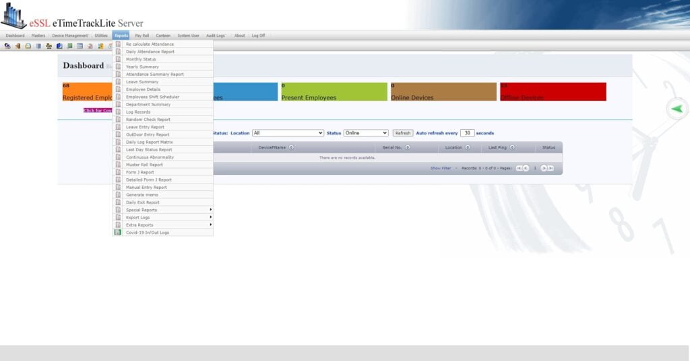The image size is (690, 361).
Task: Go to last page in pager
Action: (551, 168)
